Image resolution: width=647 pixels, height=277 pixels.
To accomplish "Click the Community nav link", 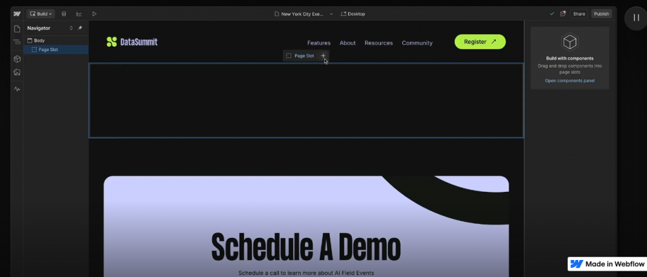I will (x=417, y=43).
